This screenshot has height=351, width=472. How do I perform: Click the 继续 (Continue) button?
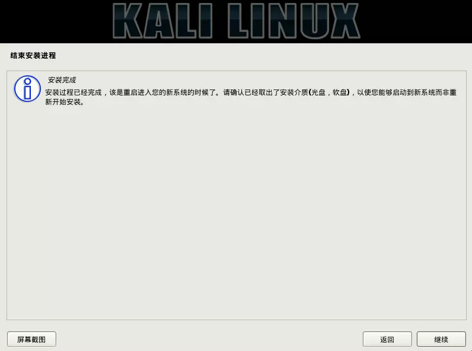pyautogui.click(x=441, y=339)
